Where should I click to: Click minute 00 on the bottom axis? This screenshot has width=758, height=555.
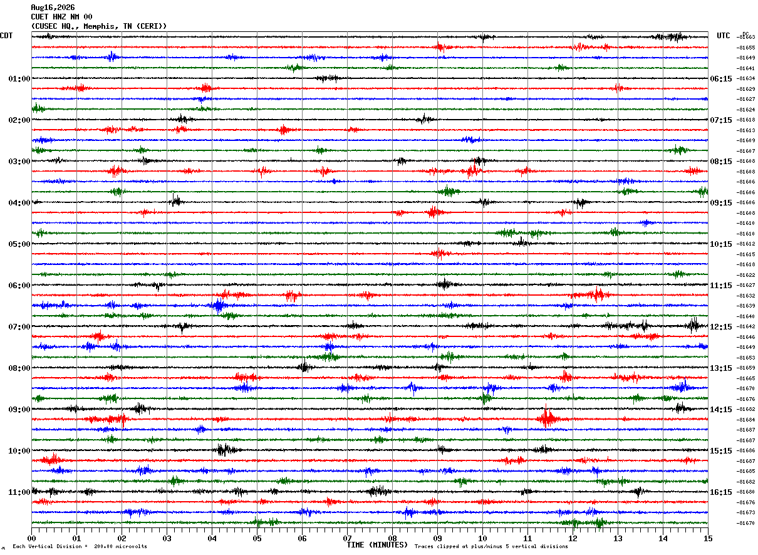tap(31, 538)
